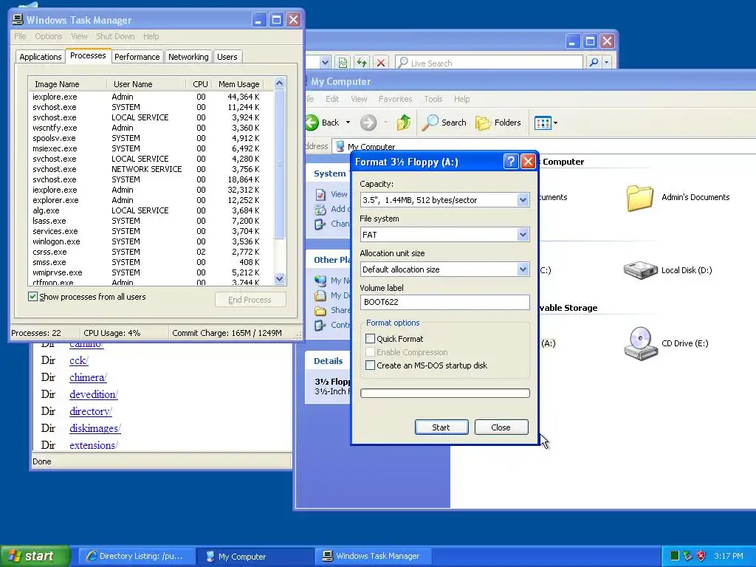Click the Live Search magnifier button
The image size is (756, 567).
coord(594,63)
